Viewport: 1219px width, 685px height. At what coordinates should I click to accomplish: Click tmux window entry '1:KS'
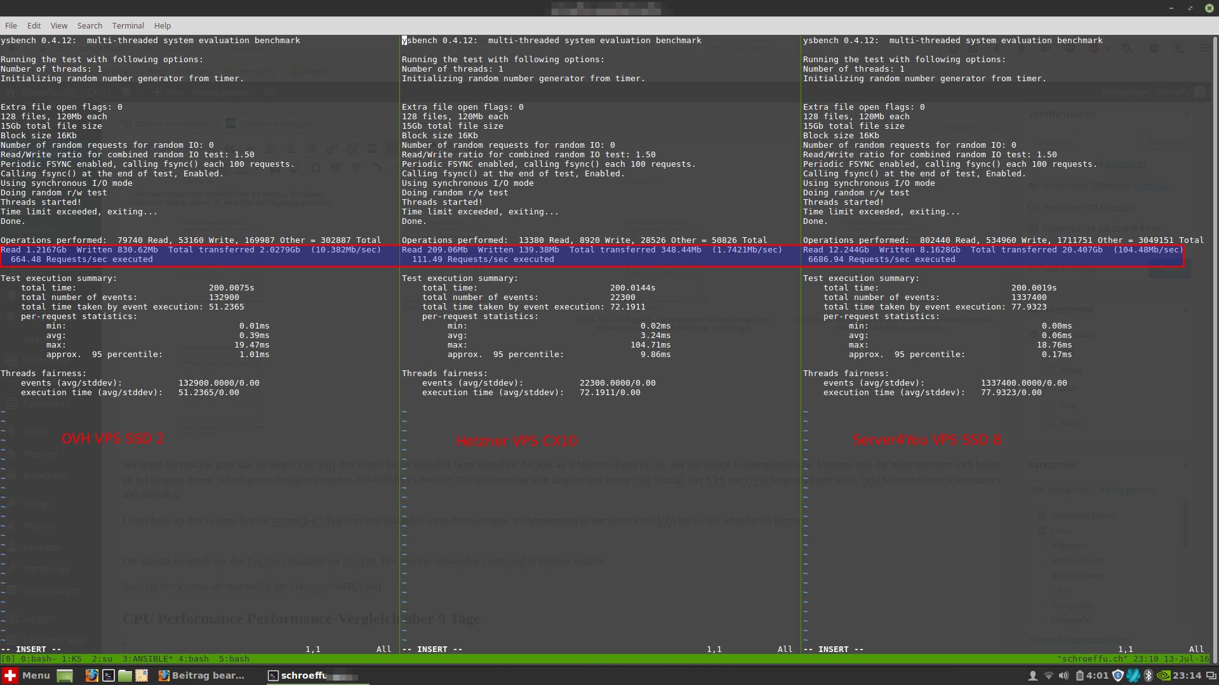pos(72,659)
